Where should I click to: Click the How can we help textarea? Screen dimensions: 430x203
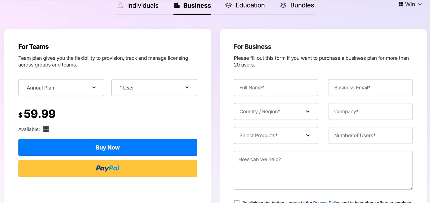point(323,170)
